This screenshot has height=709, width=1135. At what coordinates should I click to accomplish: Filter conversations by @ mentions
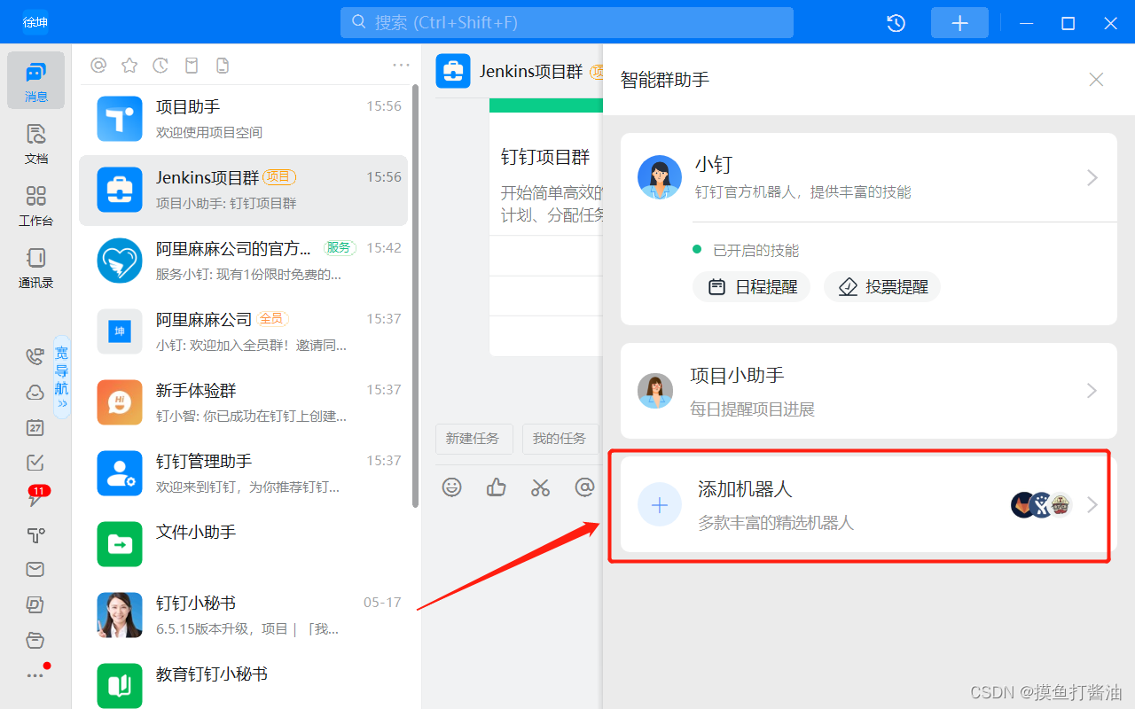99,65
